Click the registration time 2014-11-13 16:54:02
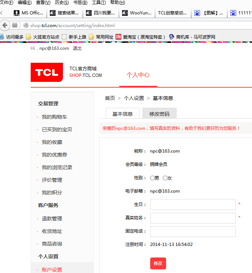Viewport: 252px width, 273px height. coord(171,245)
